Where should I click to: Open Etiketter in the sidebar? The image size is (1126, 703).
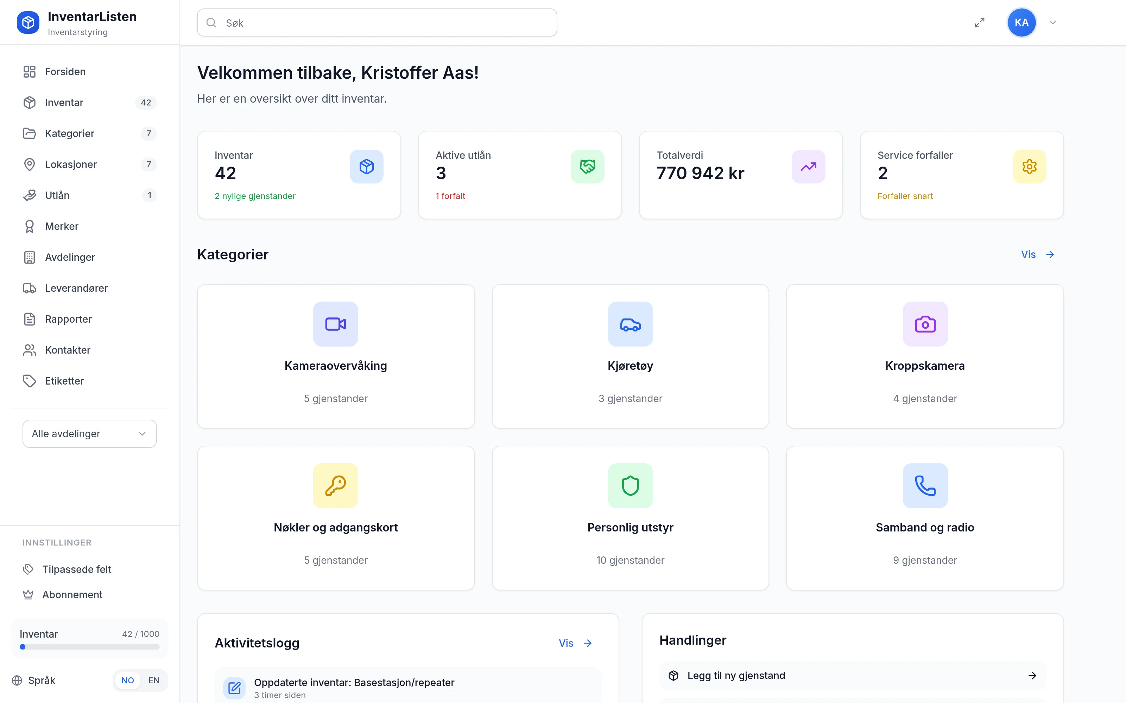pos(90,381)
